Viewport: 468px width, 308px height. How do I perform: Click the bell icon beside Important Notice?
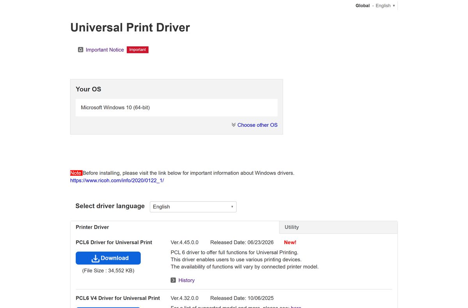tap(81, 50)
